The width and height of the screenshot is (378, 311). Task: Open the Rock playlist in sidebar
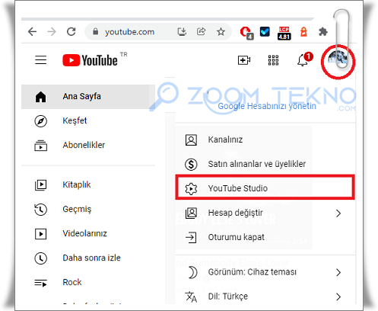(x=88, y=282)
